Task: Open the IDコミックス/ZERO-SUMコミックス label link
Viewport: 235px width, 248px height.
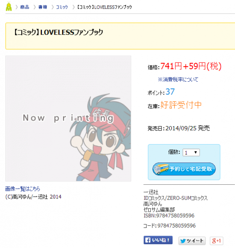Action: (x=176, y=198)
